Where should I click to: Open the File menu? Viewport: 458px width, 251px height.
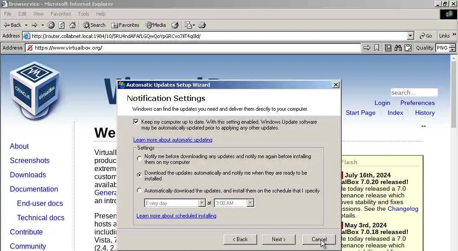[x=8, y=14]
